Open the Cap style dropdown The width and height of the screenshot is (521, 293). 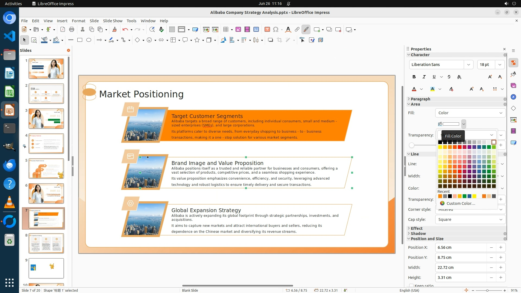470,219
